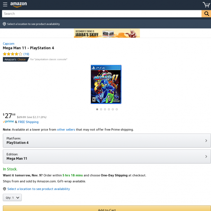Click the location pin in header bar
This screenshot has height=211, width=211.
[x=4, y=24]
